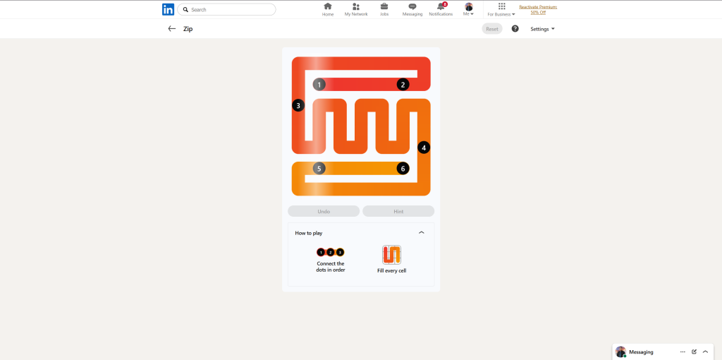Image resolution: width=722 pixels, height=360 pixels.
Task: Select dot number 2 on the board
Action: click(403, 85)
